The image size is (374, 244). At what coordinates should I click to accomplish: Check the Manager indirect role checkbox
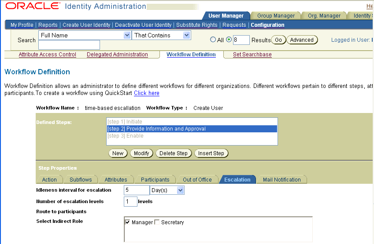coord(128,222)
